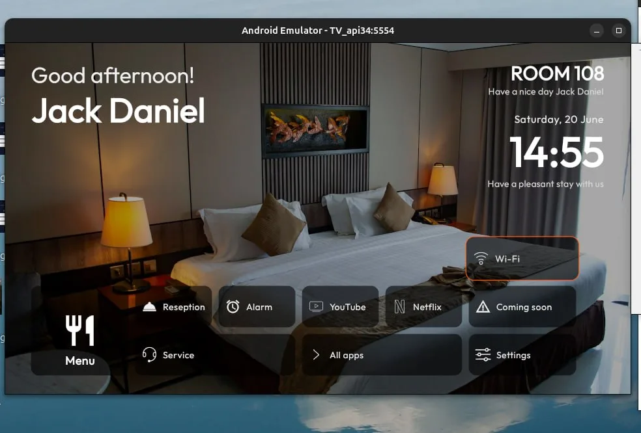The image size is (641, 433).
Task: Launch the YouTube tile
Action: coord(340,306)
